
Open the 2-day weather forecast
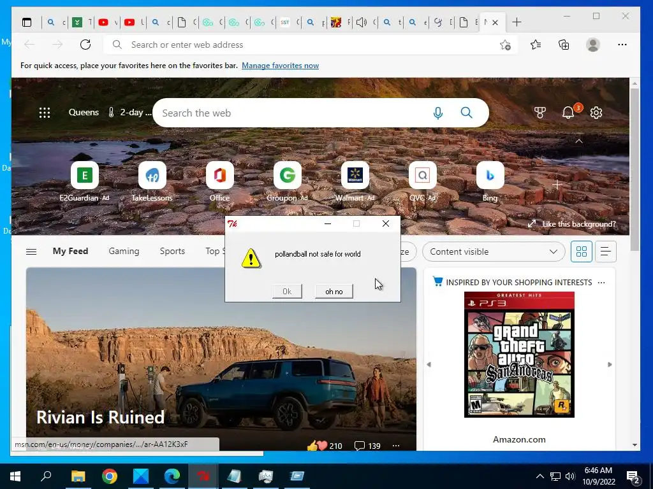tap(130, 112)
